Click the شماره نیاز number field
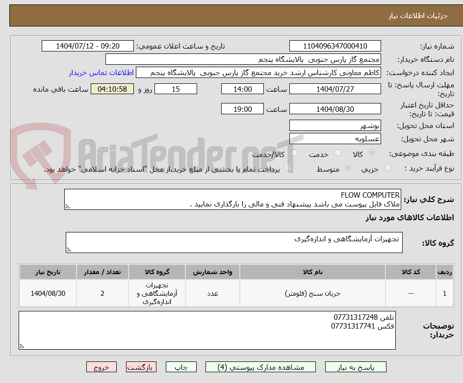 click(x=335, y=46)
